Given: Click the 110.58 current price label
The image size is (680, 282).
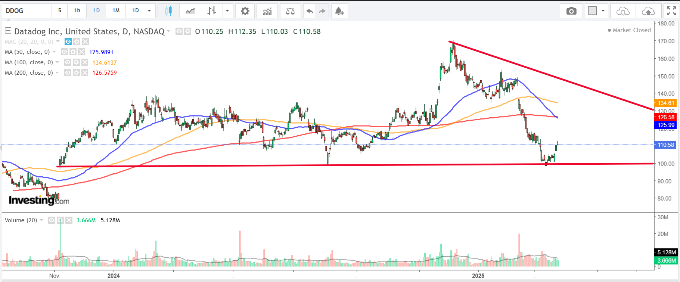Looking at the screenshot, I should [x=665, y=145].
